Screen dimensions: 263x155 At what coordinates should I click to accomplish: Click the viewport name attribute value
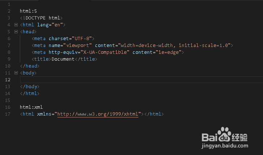pos(77,46)
